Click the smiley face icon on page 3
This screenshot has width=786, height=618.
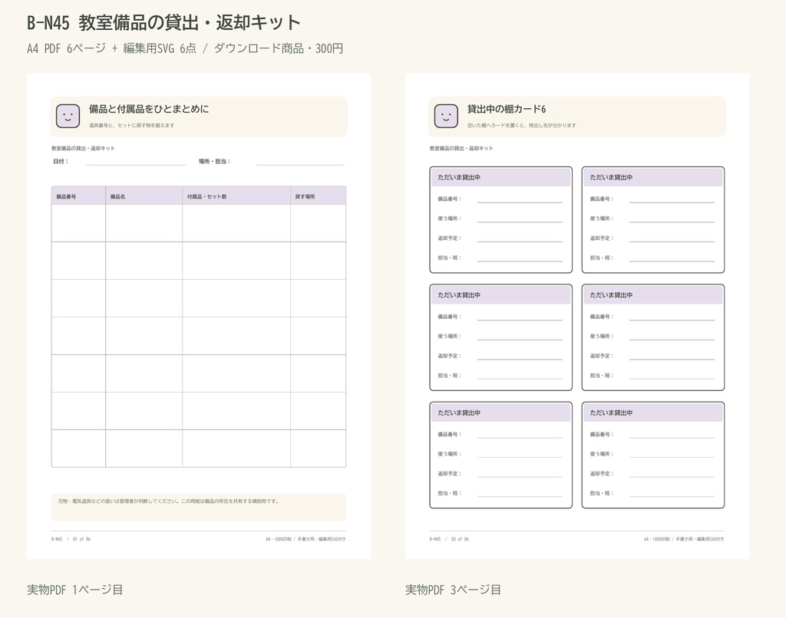pyautogui.click(x=446, y=117)
